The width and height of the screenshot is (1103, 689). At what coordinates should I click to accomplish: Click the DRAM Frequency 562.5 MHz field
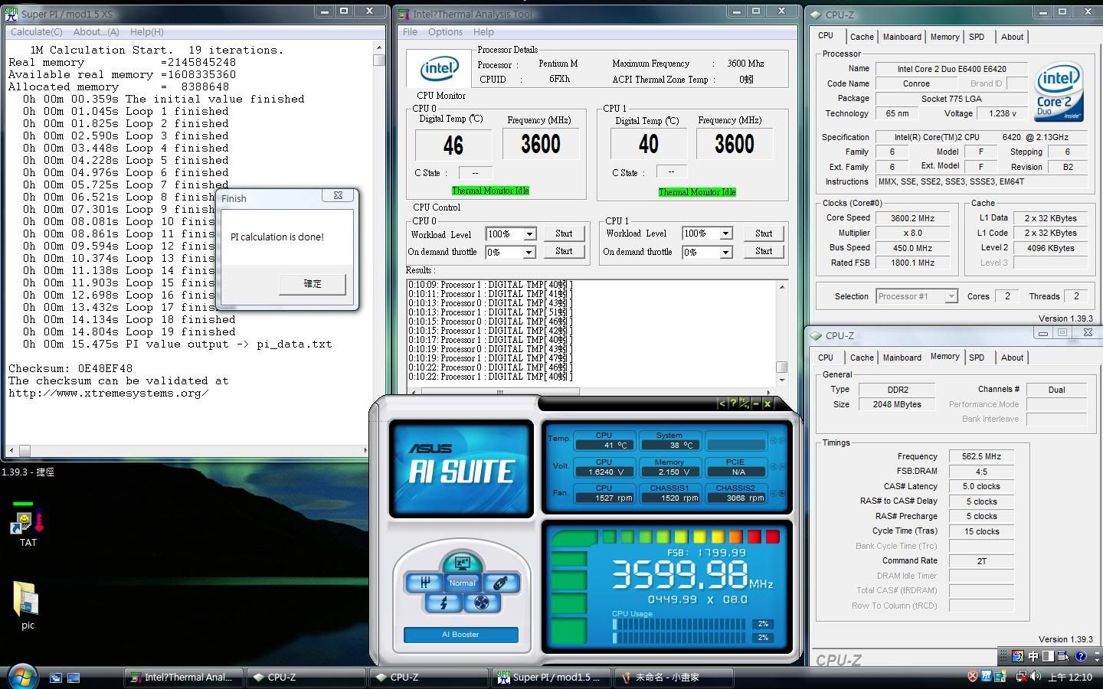click(981, 456)
